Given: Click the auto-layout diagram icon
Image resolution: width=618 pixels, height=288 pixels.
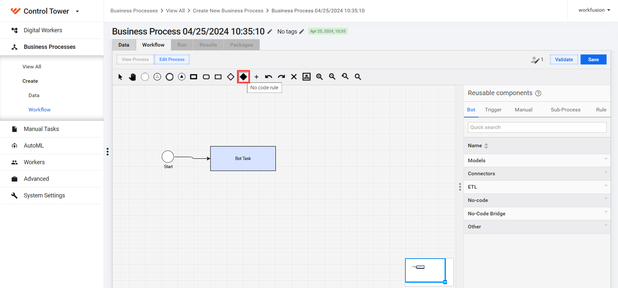Looking at the screenshot, I should point(306,77).
